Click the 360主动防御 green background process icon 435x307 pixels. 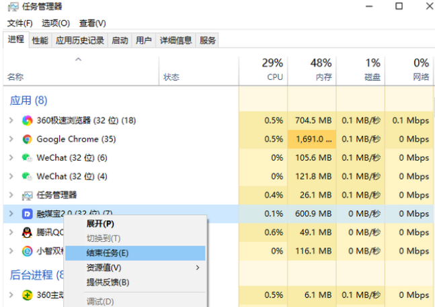point(27,295)
